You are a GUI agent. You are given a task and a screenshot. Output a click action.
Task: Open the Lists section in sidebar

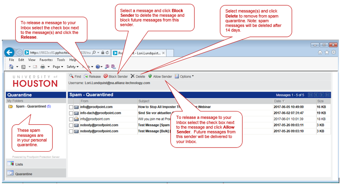click(36, 164)
